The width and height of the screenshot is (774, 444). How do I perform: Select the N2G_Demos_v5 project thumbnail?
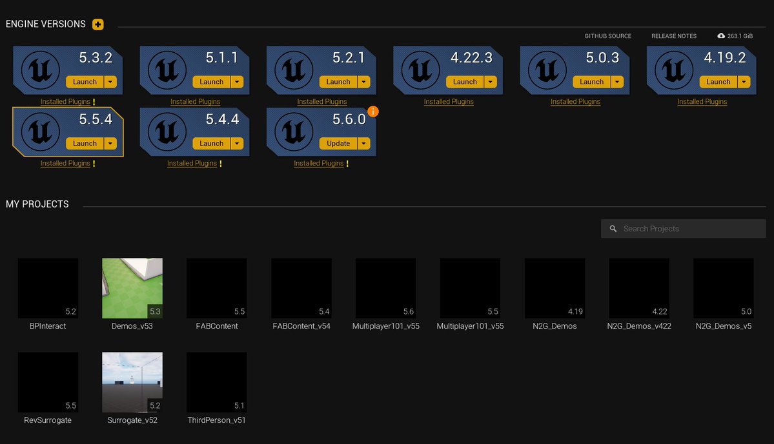click(x=724, y=288)
